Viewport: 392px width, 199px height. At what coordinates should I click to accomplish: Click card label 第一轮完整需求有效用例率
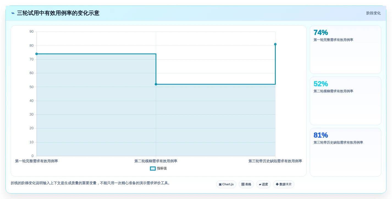pos(333,40)
